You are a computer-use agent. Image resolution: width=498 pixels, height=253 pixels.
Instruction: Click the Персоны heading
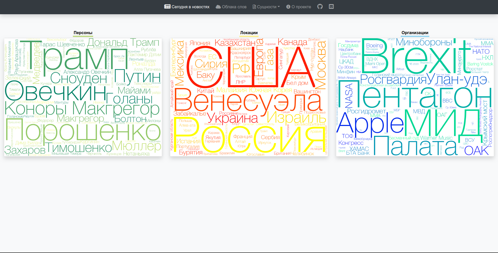click(x=83, y=33)
